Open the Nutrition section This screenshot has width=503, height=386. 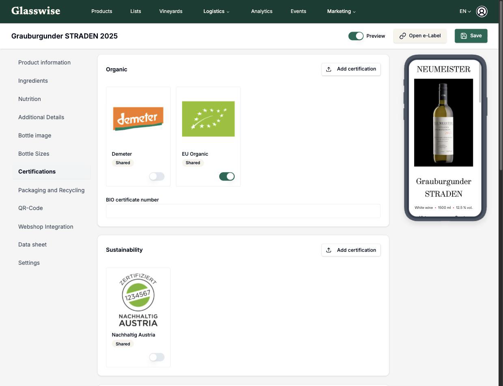point(29,99)
